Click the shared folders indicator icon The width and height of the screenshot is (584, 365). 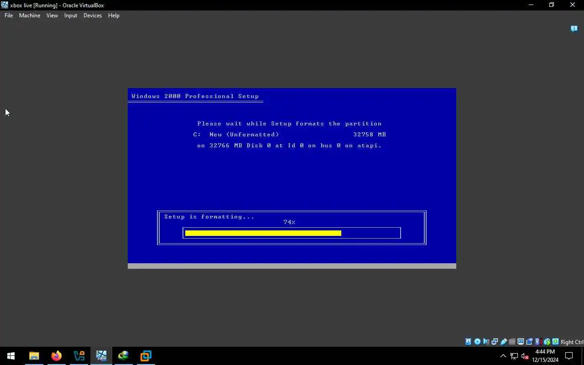tap(512, 342)
